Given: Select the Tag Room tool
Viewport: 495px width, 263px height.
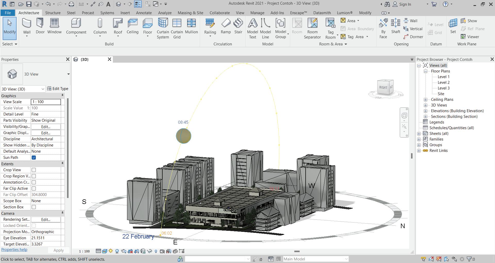Looking at the screenshot, I should pyautogui.click(x=331, y=29).
